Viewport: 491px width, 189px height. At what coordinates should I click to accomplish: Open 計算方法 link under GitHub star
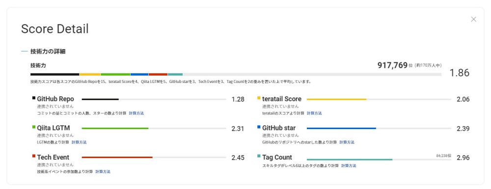pos(347,142)
